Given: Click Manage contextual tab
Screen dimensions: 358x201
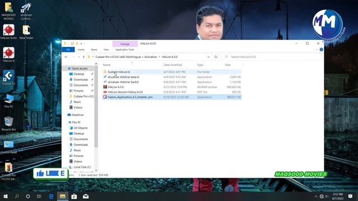Looking at the screenshot, I should click(x=125, y=44).
